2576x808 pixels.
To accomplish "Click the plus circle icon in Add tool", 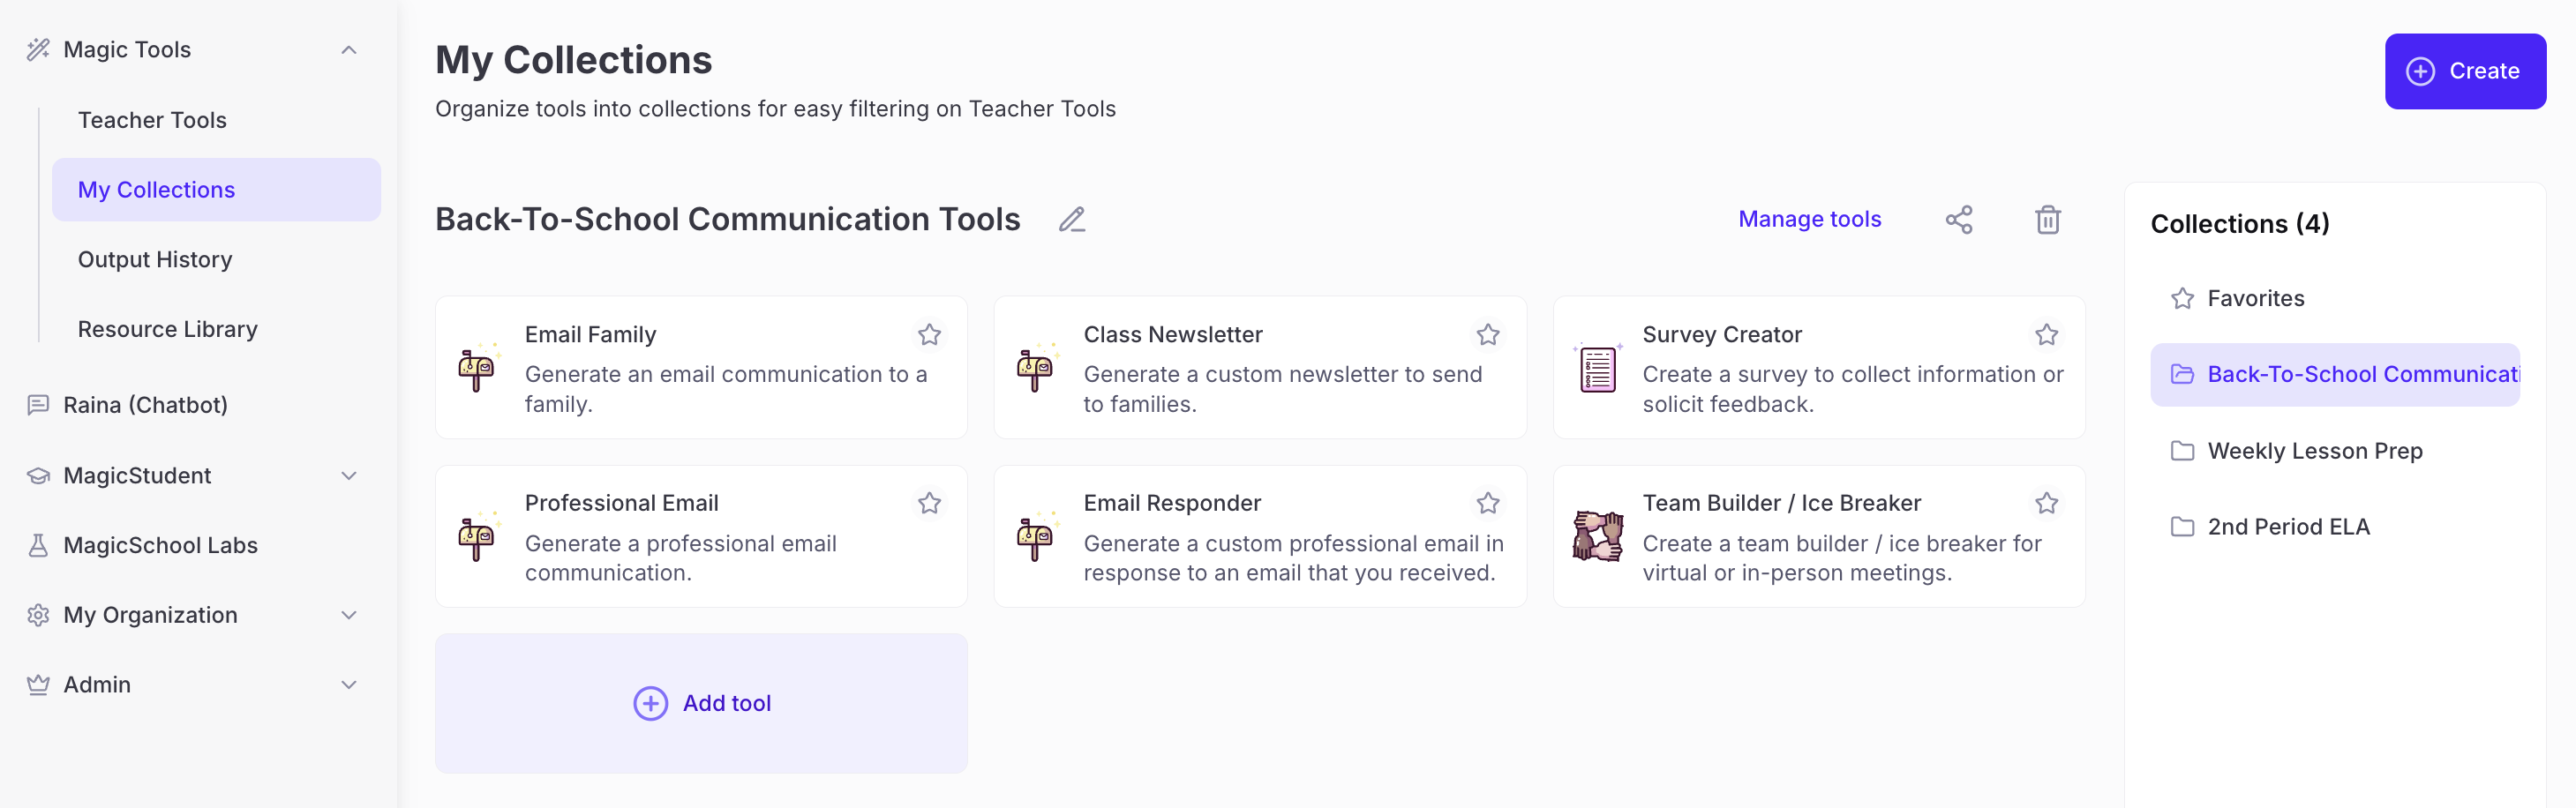I will [x=650, y=703].
